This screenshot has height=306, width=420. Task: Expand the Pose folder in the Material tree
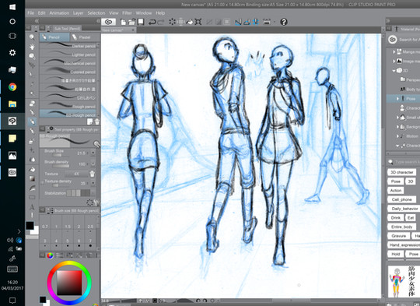tap(398, 99)
